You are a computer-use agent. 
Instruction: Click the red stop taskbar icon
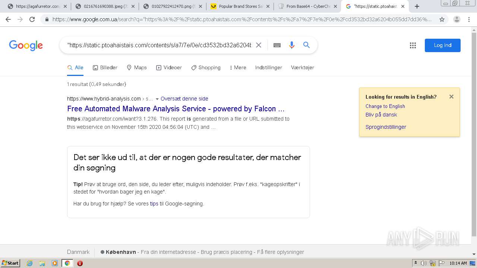[80, 263]
